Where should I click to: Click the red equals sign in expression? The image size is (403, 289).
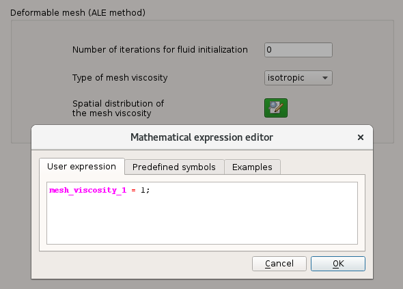coord(133,191)
